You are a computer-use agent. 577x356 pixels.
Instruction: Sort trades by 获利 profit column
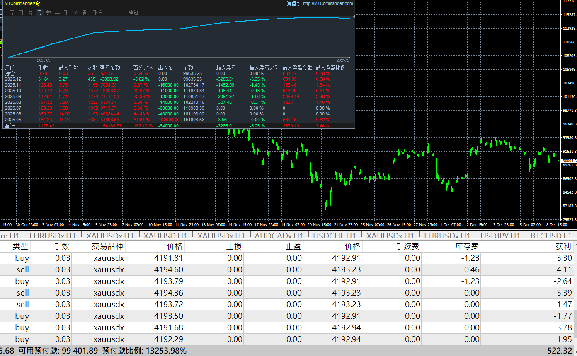point(563,246)
